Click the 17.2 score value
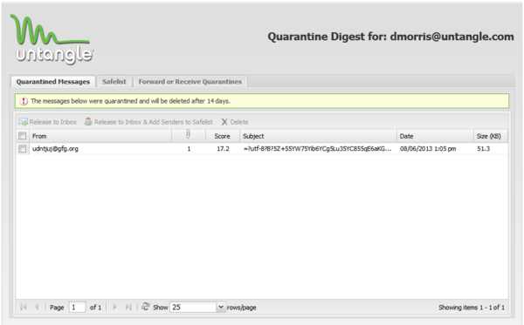The width and height of the screenshot is (524, 325). [x=223, y=149]
